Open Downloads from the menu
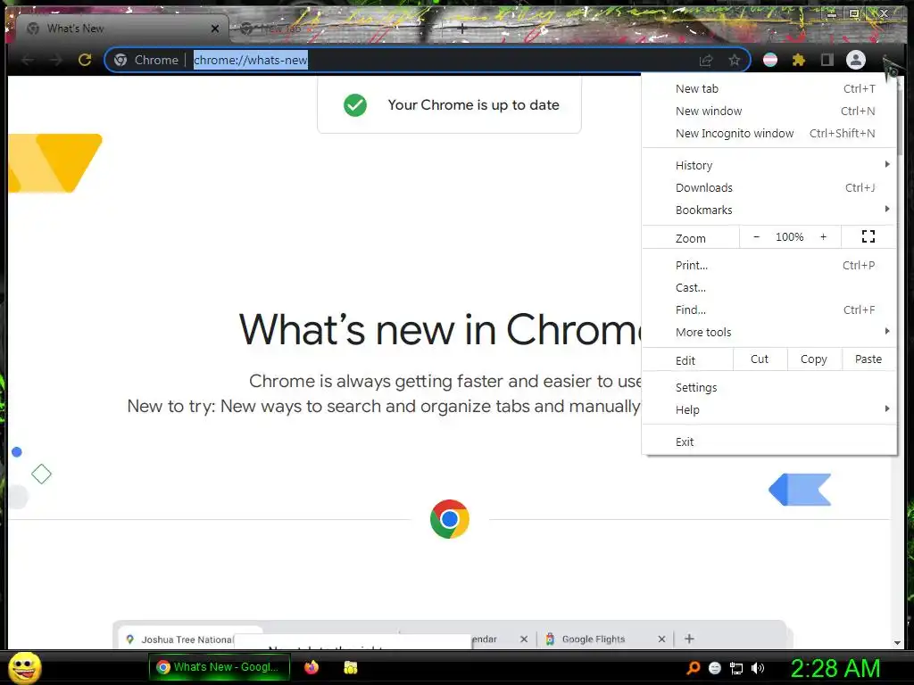Screen dimensions: 914x685 click(x=769, y=187)
